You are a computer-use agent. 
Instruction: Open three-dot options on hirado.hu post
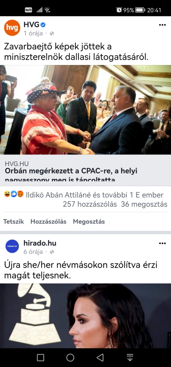click(x=162, y=244)
